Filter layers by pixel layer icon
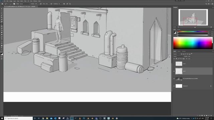 point(182,54)
